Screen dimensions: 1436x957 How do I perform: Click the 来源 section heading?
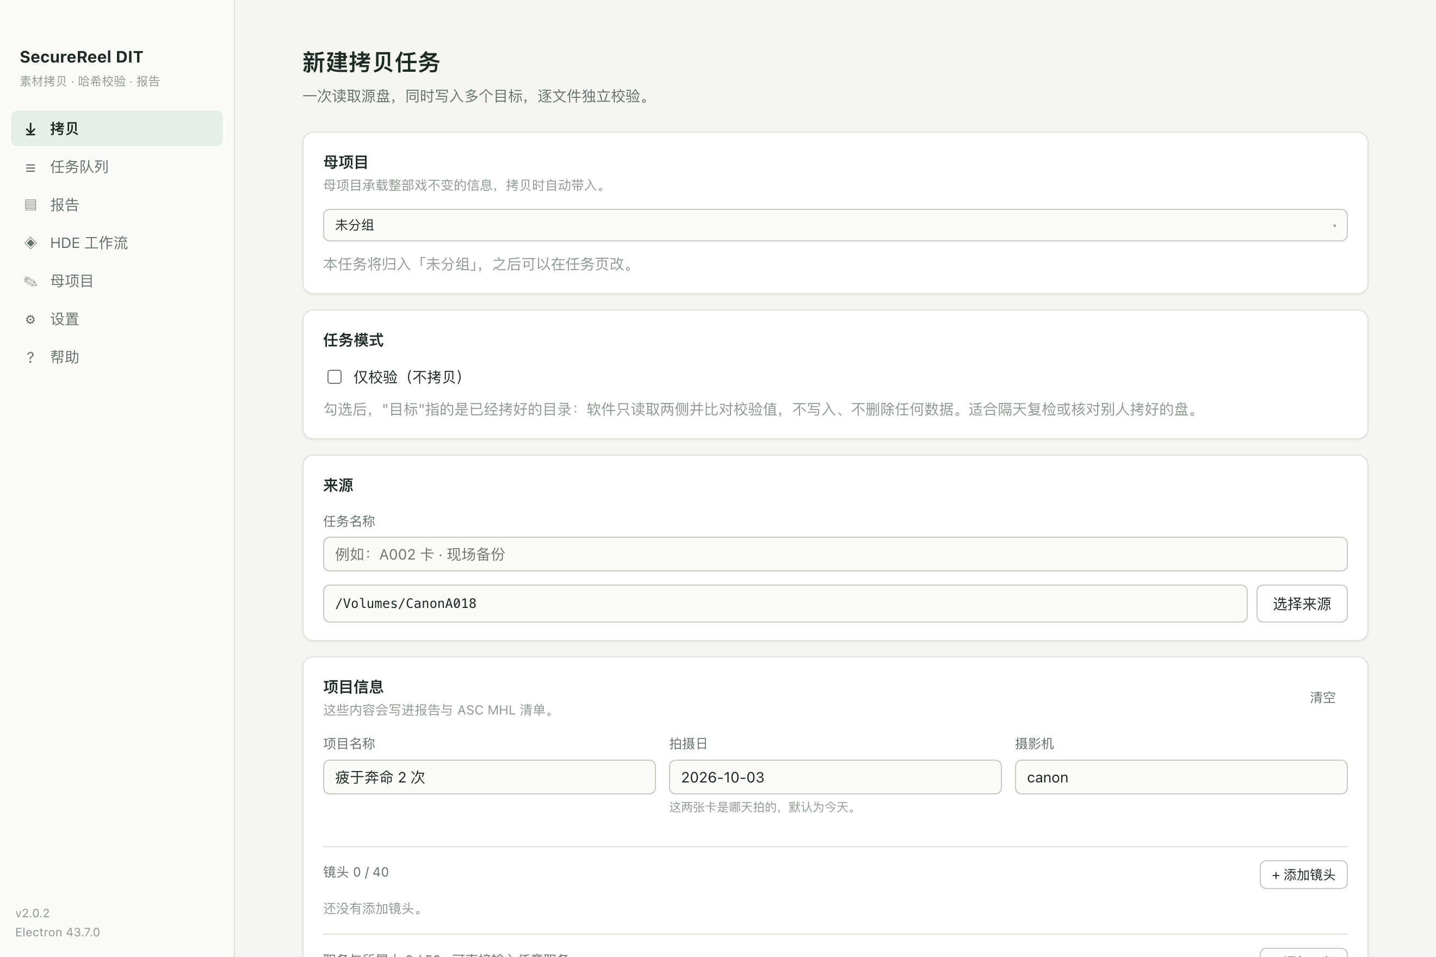(338, 485)
